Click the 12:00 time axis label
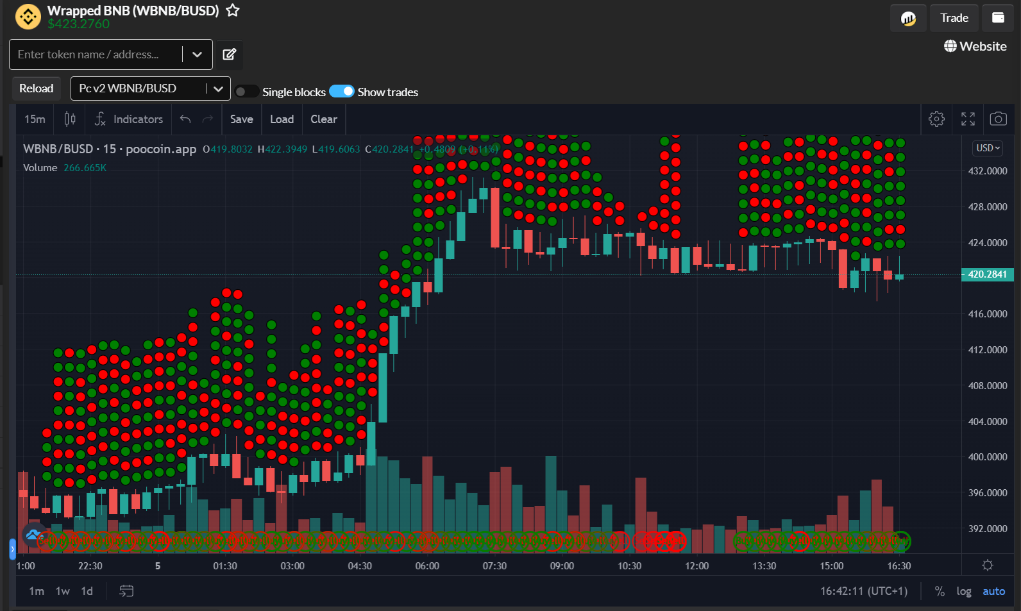The height and width of the screenshot is (611, 1021). (697, 566)
